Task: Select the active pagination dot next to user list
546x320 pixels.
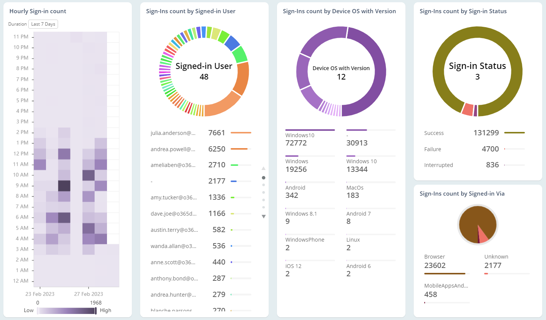Action: coord(264,178)
